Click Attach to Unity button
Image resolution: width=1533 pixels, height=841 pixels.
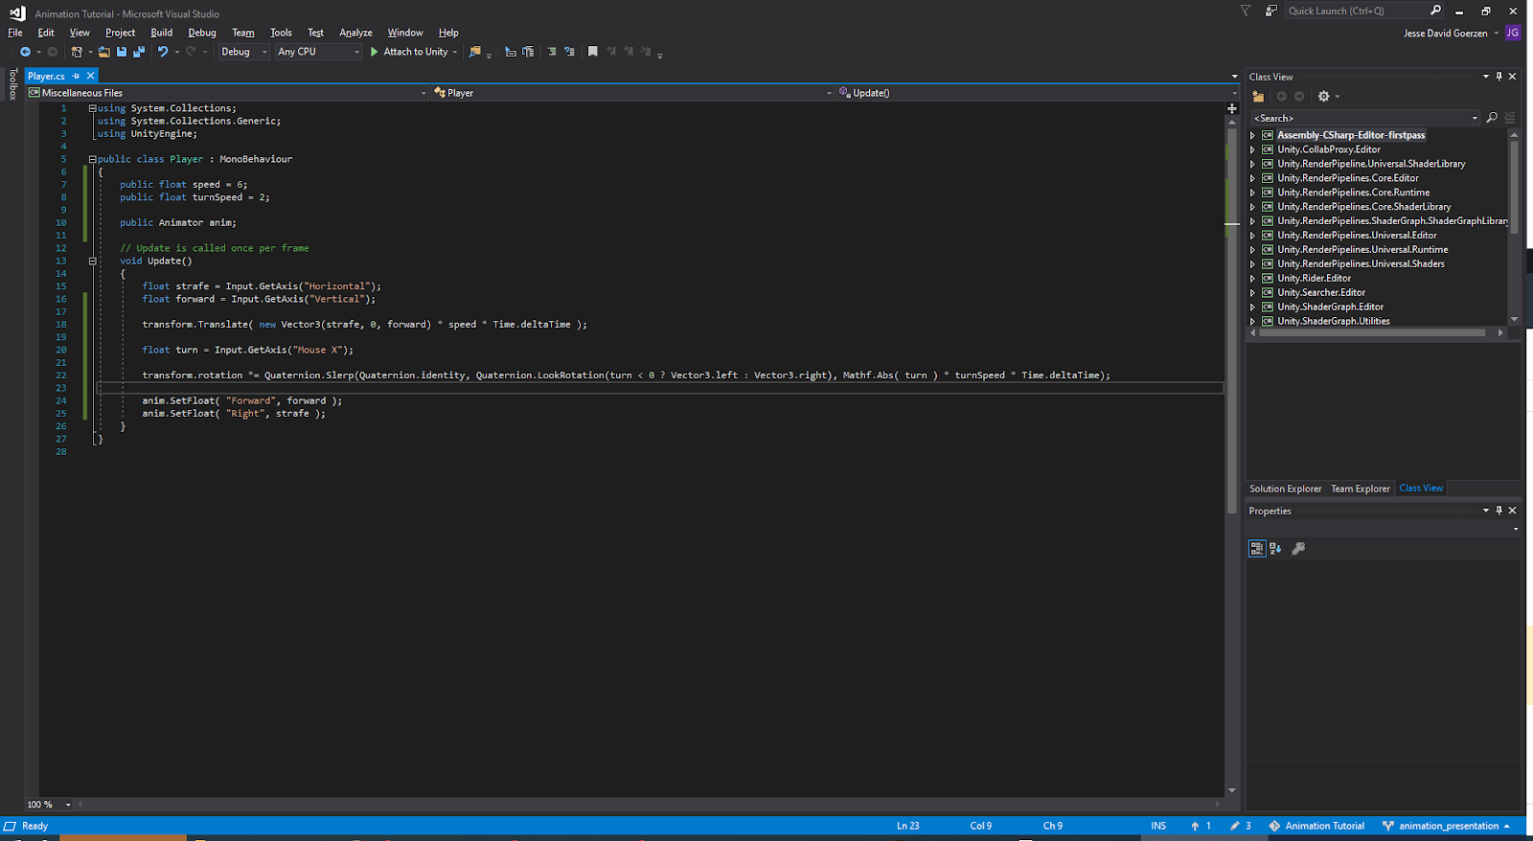408,52
